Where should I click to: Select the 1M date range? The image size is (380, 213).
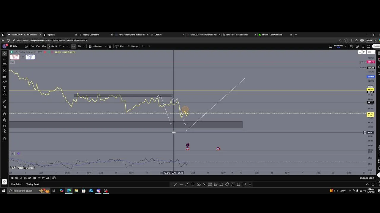click(x=21, y=178)
